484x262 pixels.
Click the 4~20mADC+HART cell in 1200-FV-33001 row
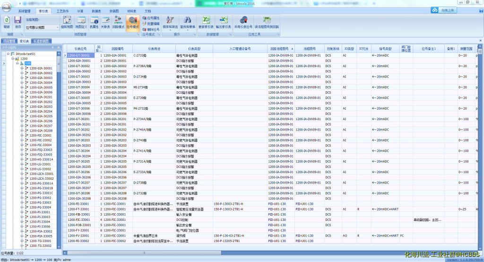[386, 236]
